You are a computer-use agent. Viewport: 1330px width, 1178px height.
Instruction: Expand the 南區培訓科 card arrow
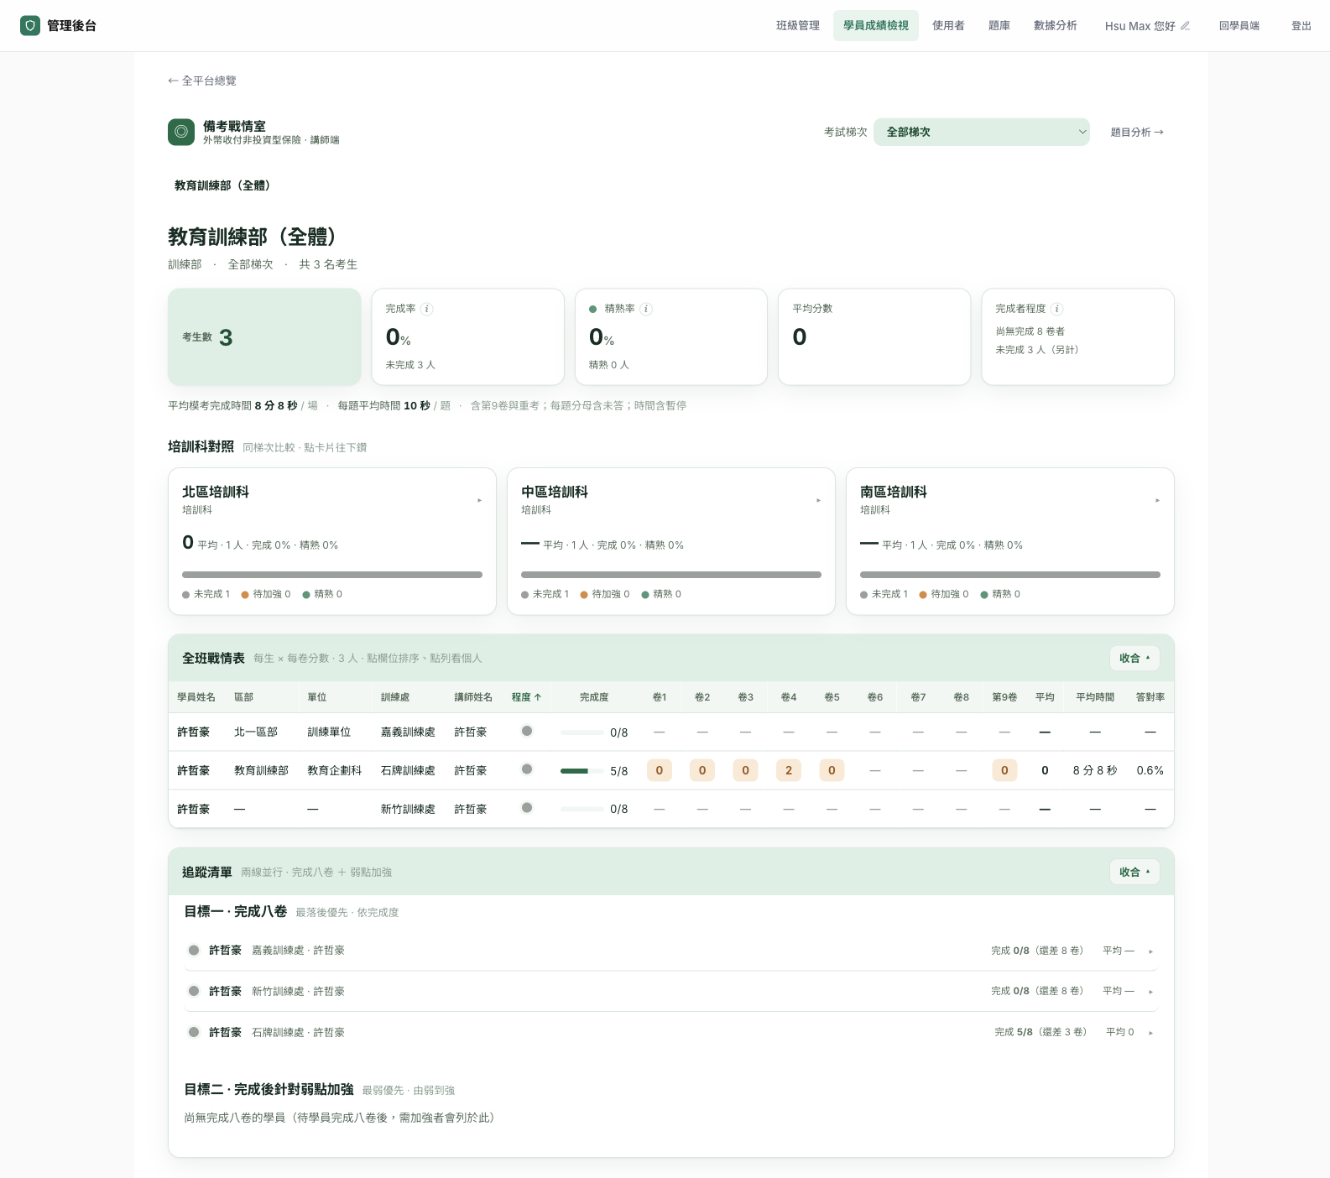[1158, 501]
